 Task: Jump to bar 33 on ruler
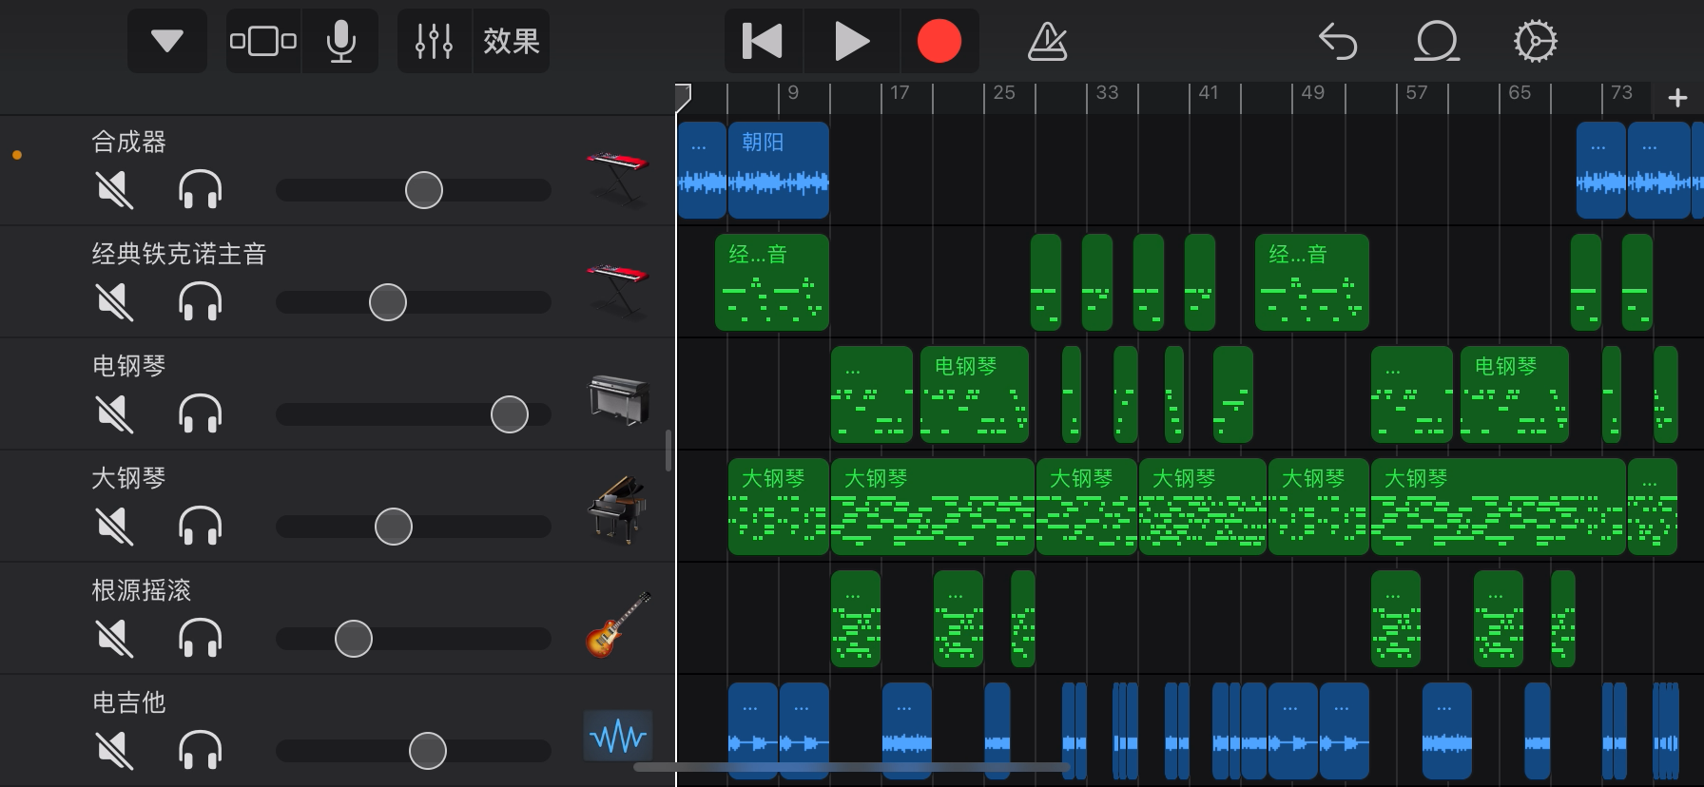coord(1107,93)
